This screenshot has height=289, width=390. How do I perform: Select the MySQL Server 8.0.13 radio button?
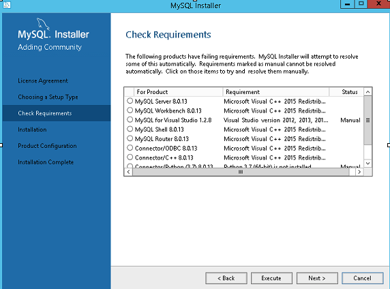click(x=130, y=101)
